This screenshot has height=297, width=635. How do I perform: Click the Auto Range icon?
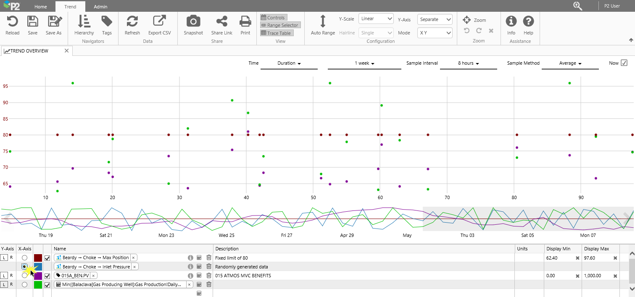click(323, 21)
